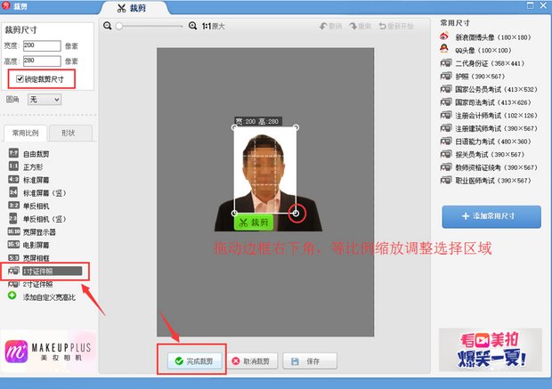Select 标准屏幕（竖）ratio icon
Viewport: 552px width, 389px height.
(13, 192)
